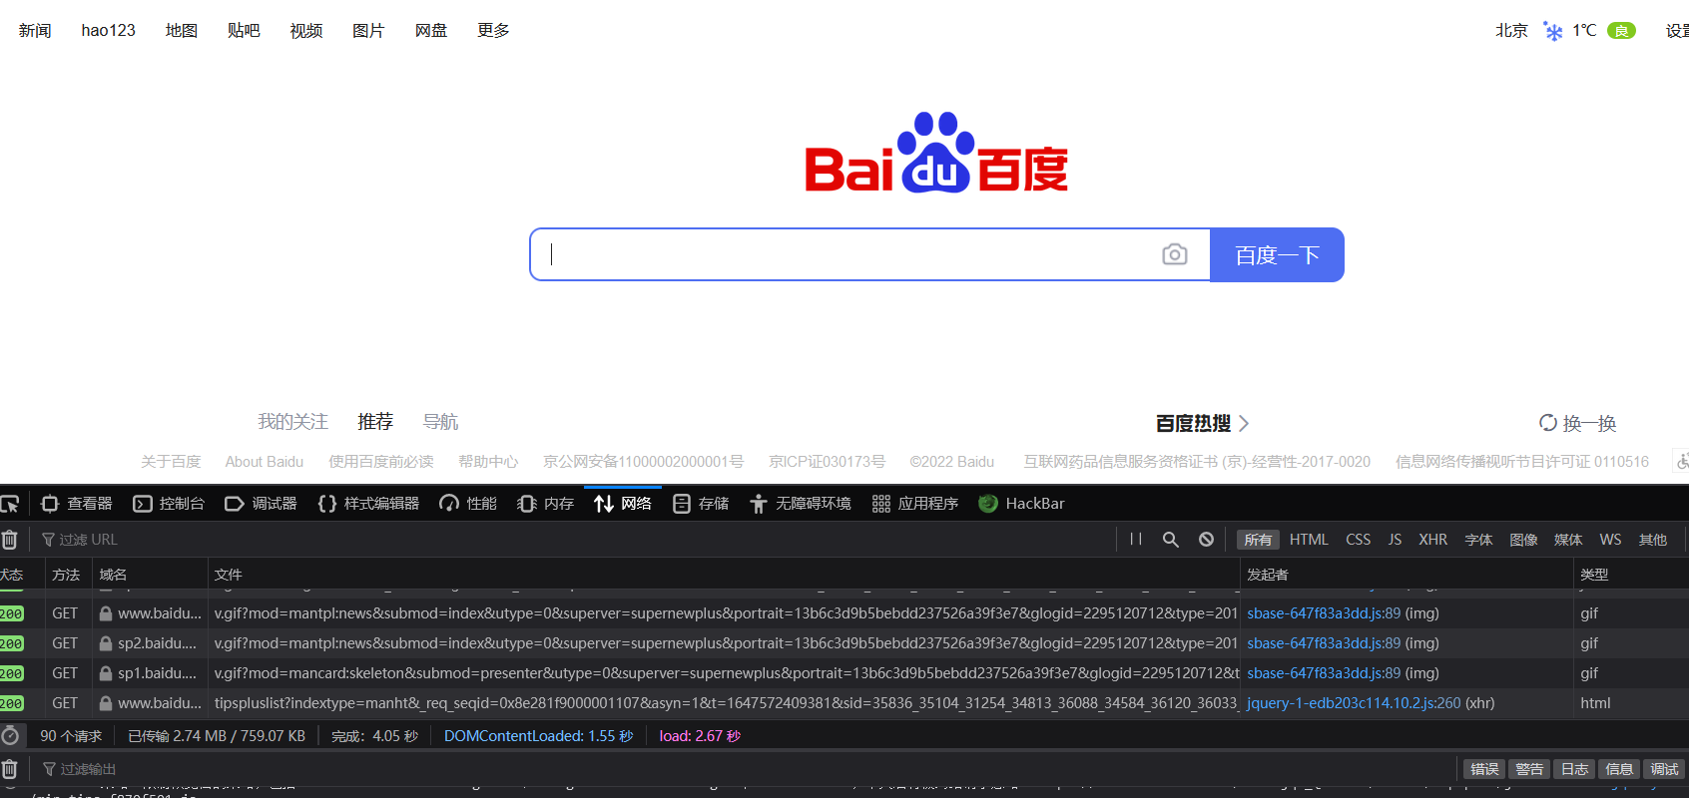Open the 新闻 link
Screen dimensions: 1689x798
(35, 31)
